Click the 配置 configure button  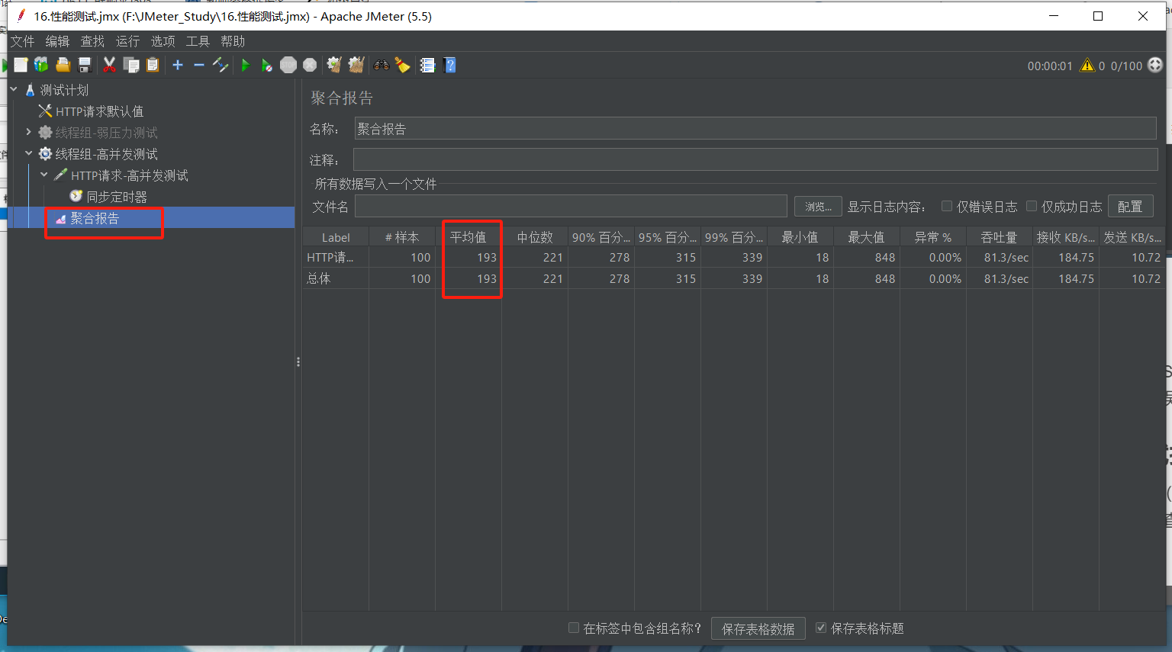(x=1130, y=207)
